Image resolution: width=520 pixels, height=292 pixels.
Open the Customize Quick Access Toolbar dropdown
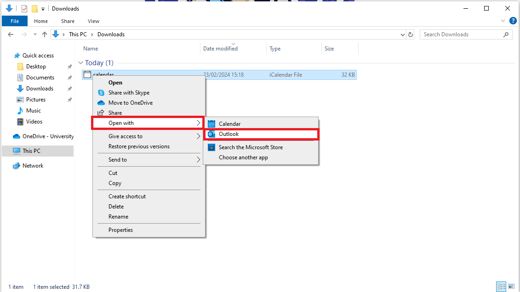pos(43,8)
